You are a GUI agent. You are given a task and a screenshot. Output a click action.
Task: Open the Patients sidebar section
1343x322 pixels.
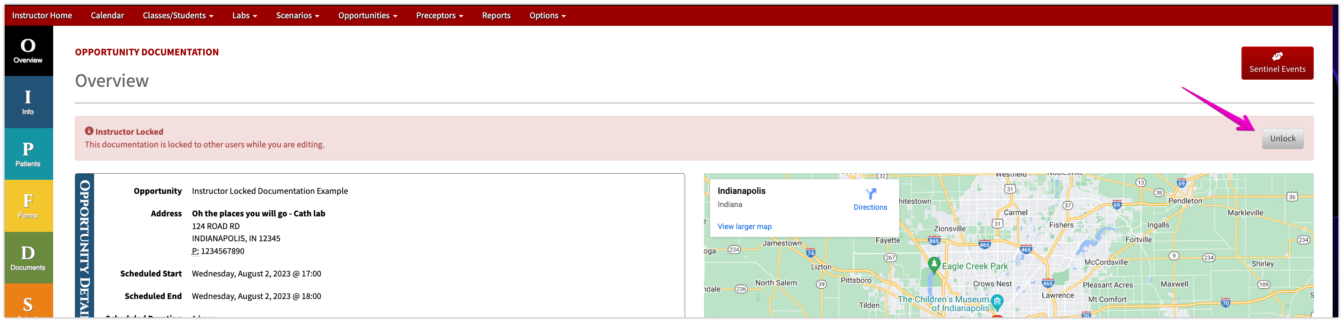point(28,154)
